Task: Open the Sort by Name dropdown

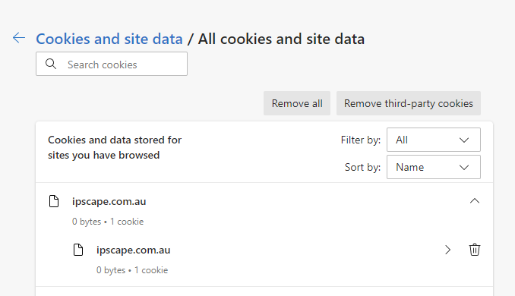Action: coord(434,167)
